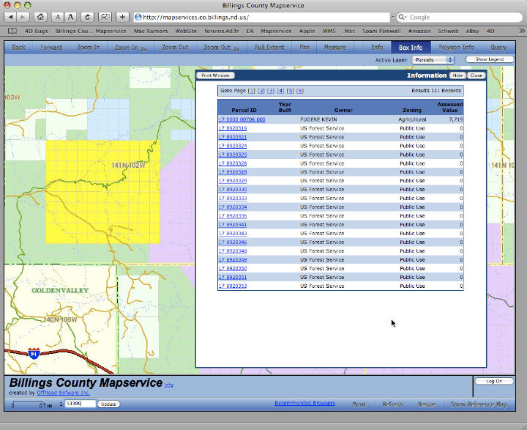Show more bookmarks overflow chevron
The image size is (527, 430).
tap(522, 31)
